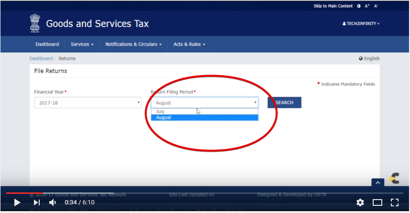Open Financial Year 2017-18 dropdown
Viewport: 410px width, 213px height.
(88, 102)
